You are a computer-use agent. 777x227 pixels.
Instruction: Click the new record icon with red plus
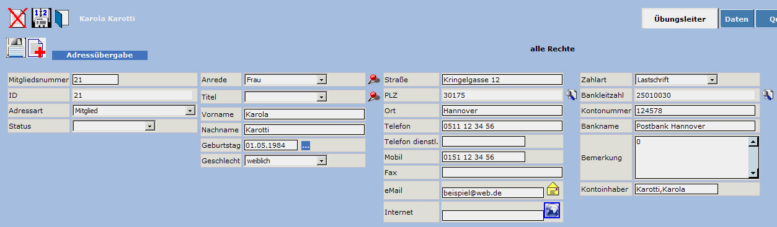[x=37, y=48]
